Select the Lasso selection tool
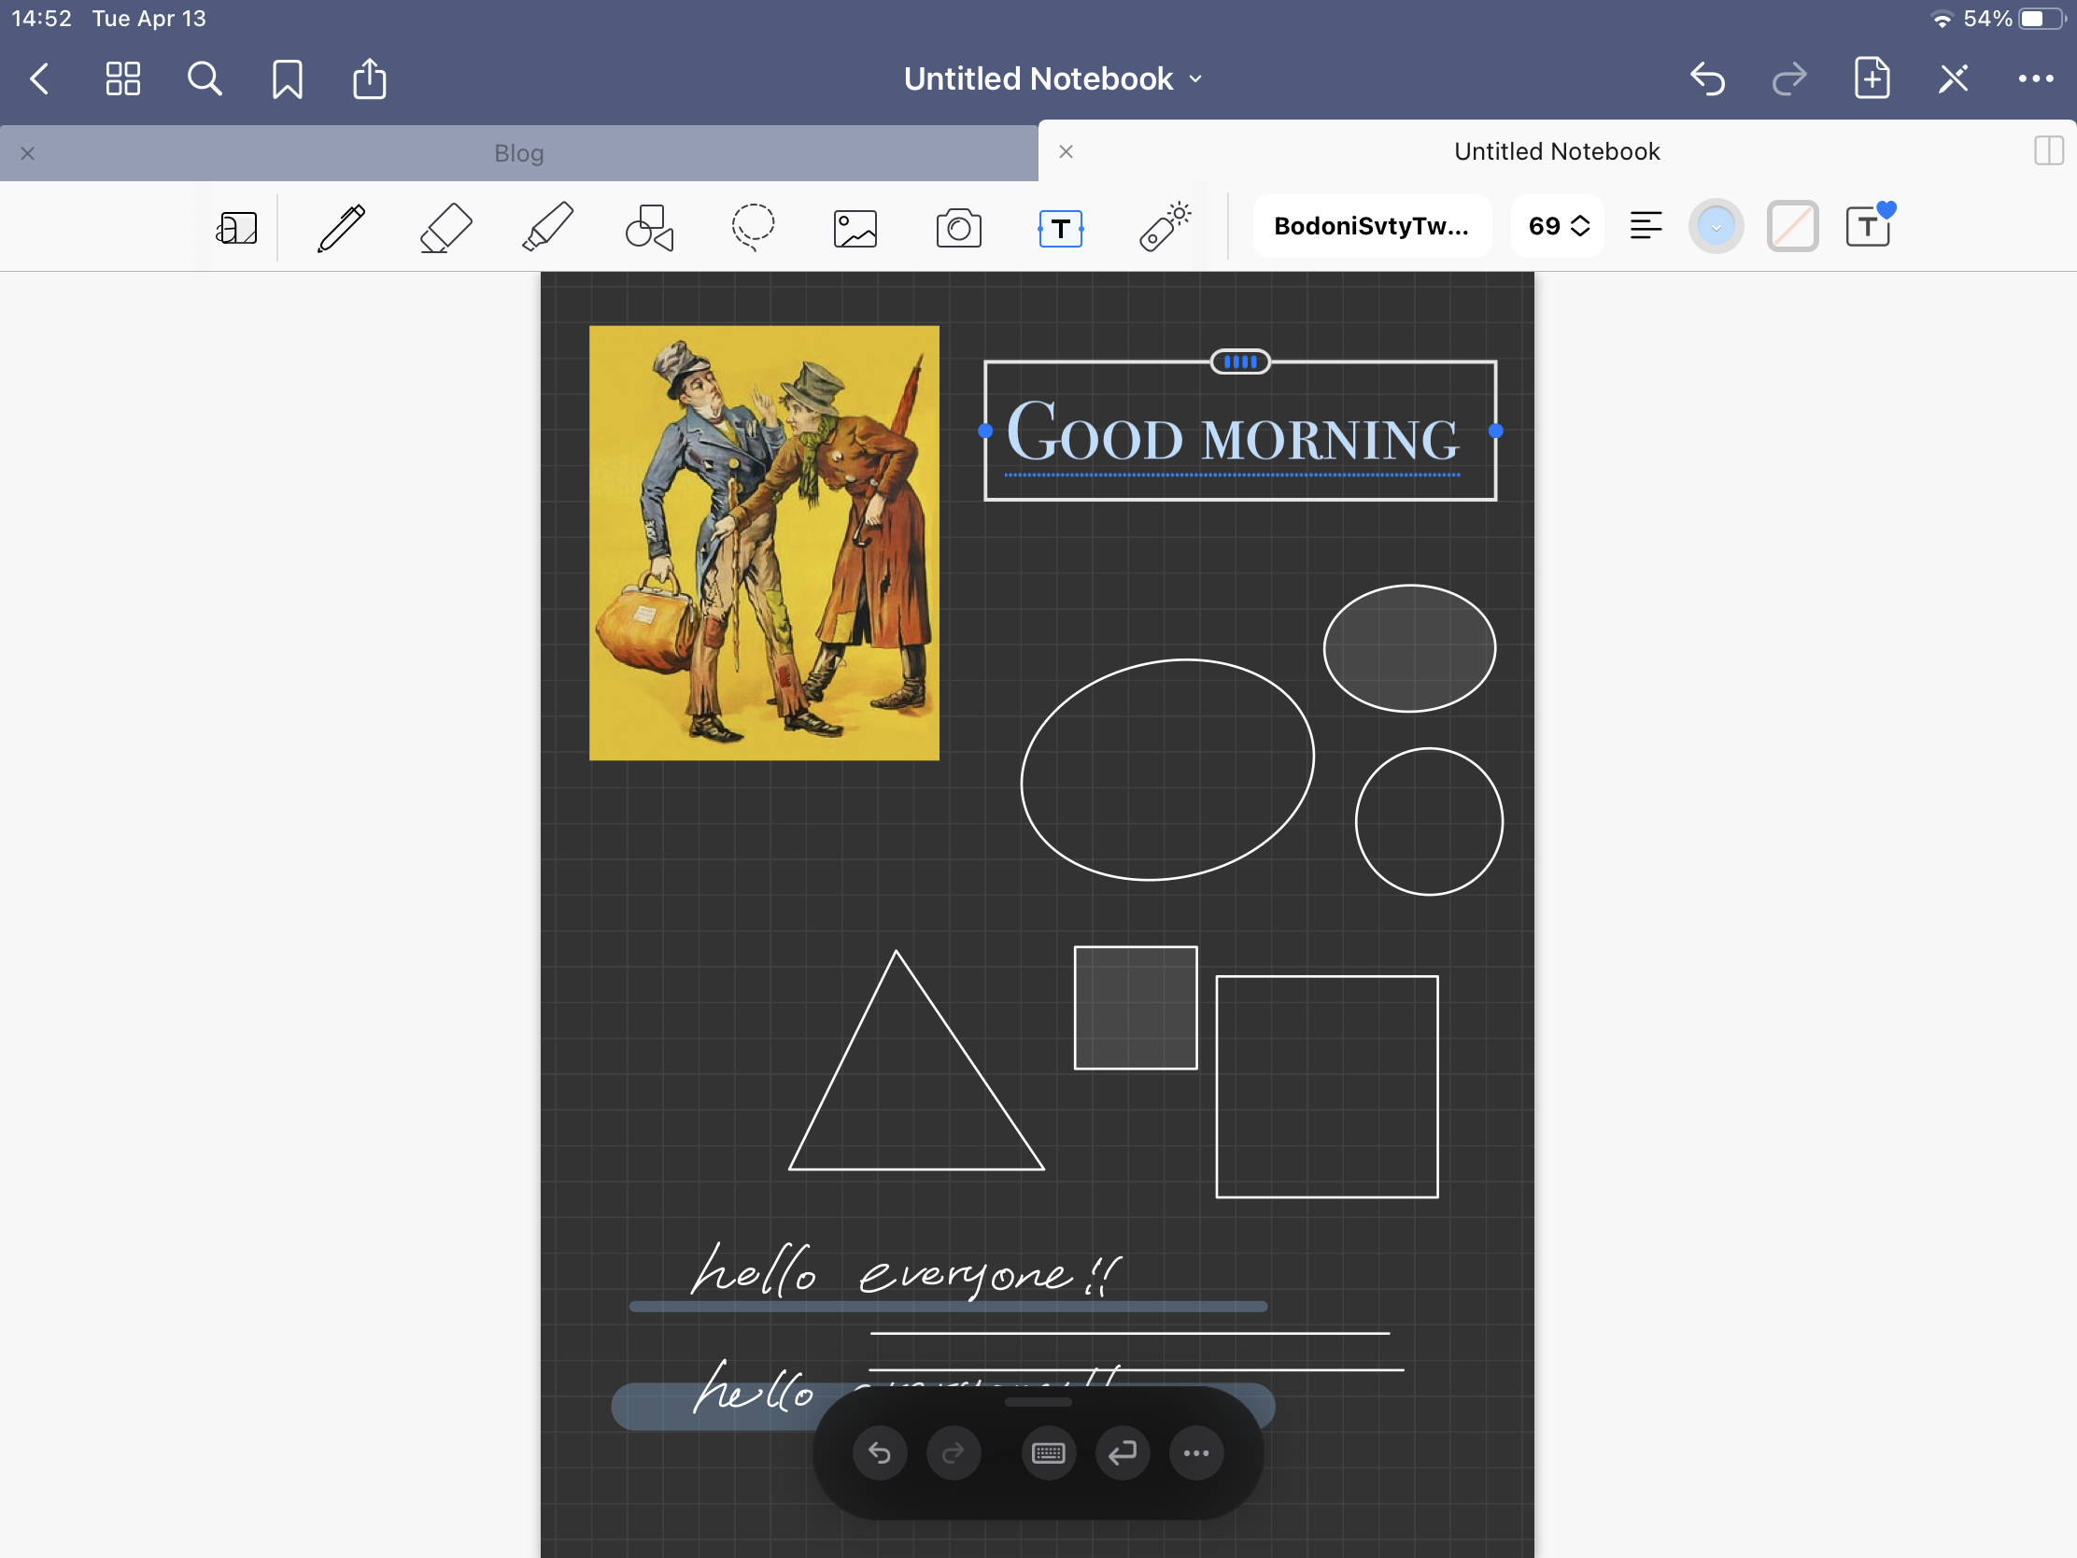The width and height of the screenshot is (2077, 1558). (x=753, y=227)
